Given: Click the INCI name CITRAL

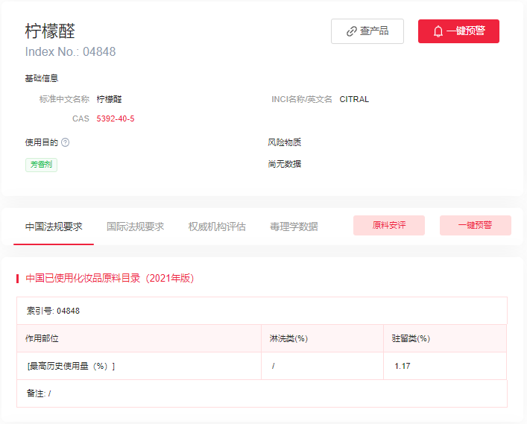Looking at the screenshot, I should 354,99.
